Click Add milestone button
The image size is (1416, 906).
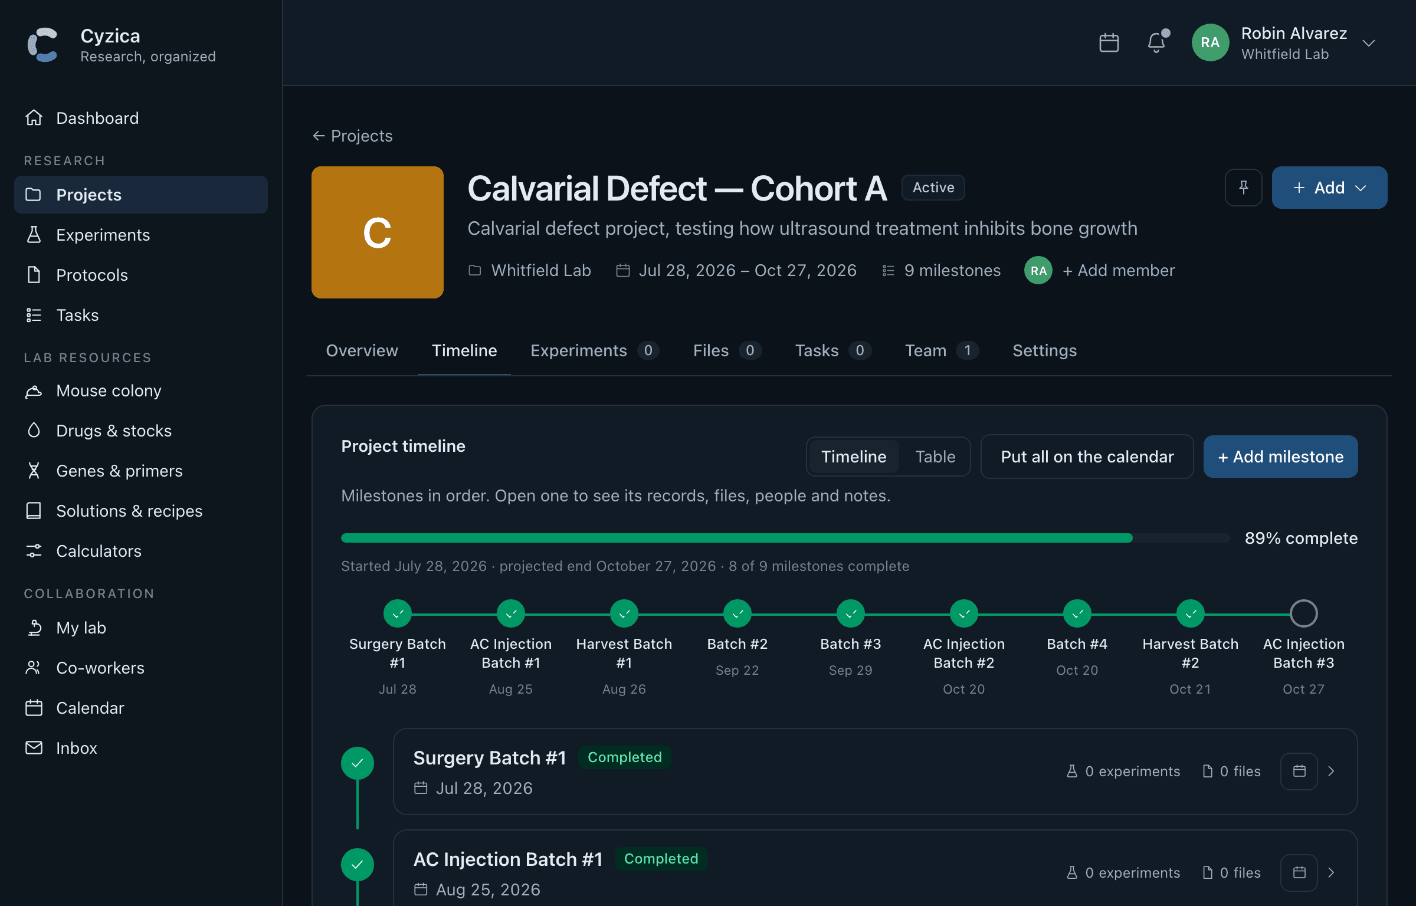(1280, 457)
